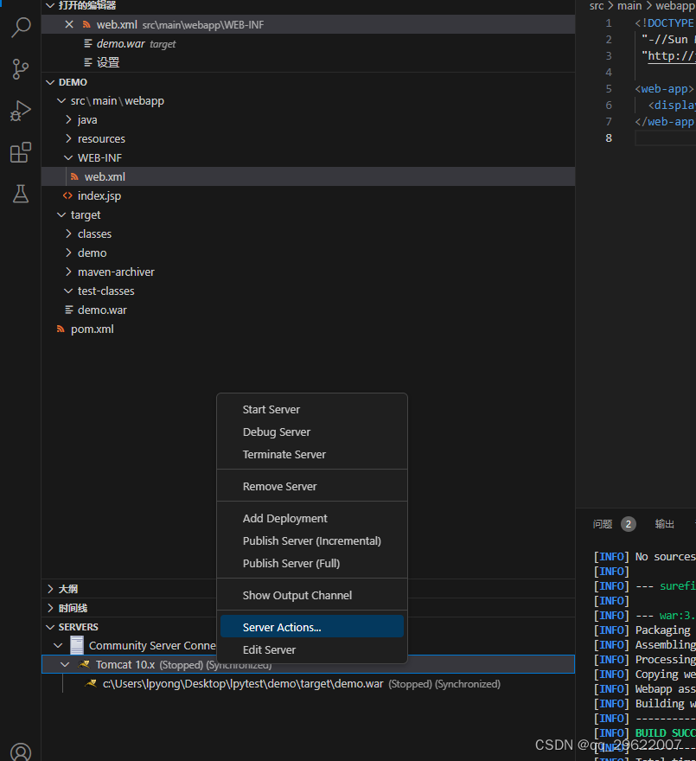
Task: Open pom.xml in the file tree
Action: click(308, 329)
